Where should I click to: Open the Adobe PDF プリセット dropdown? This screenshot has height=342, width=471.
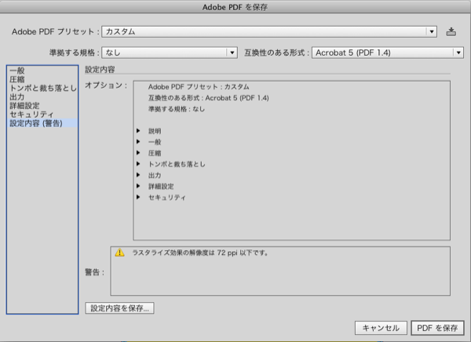point(269,31)
